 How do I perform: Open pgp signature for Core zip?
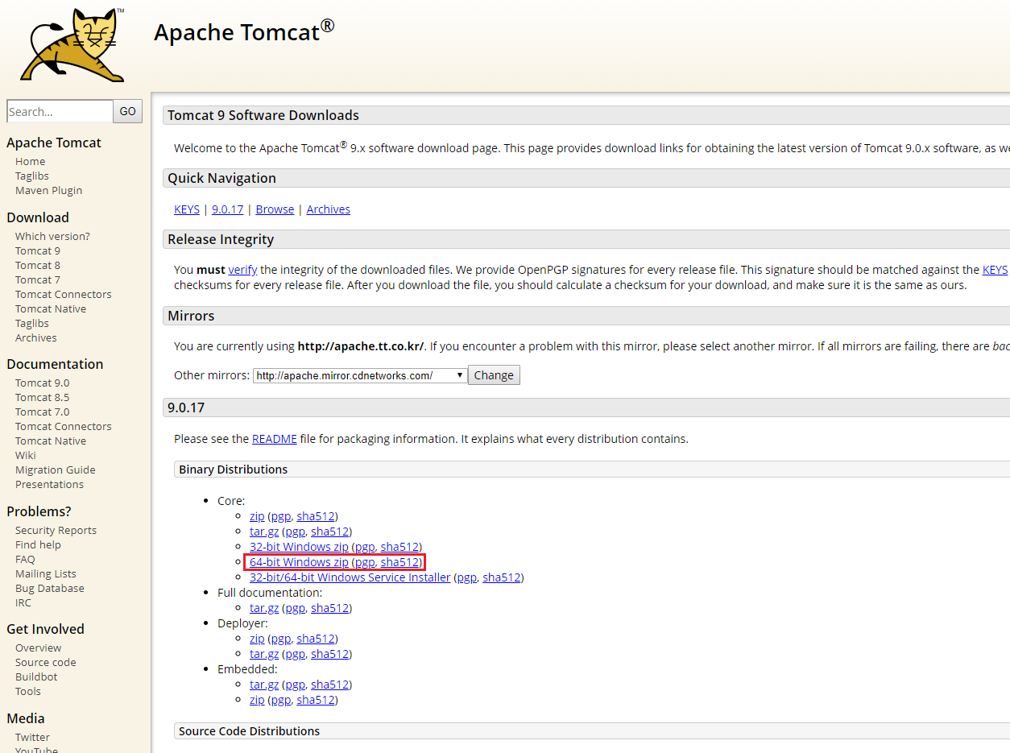click(x=281, y=516)
